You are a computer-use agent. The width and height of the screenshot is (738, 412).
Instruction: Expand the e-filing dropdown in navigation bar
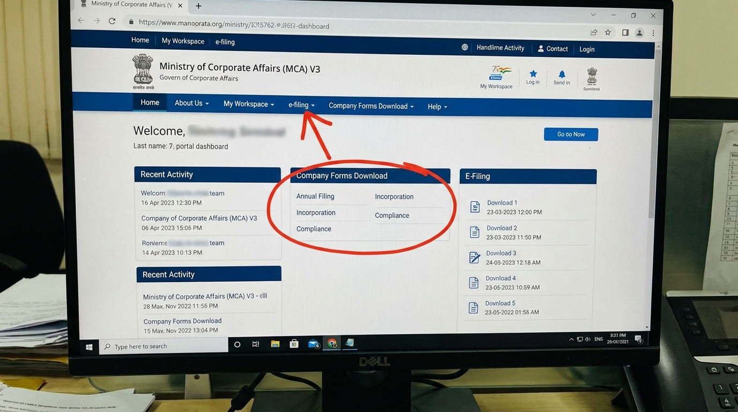301,105
